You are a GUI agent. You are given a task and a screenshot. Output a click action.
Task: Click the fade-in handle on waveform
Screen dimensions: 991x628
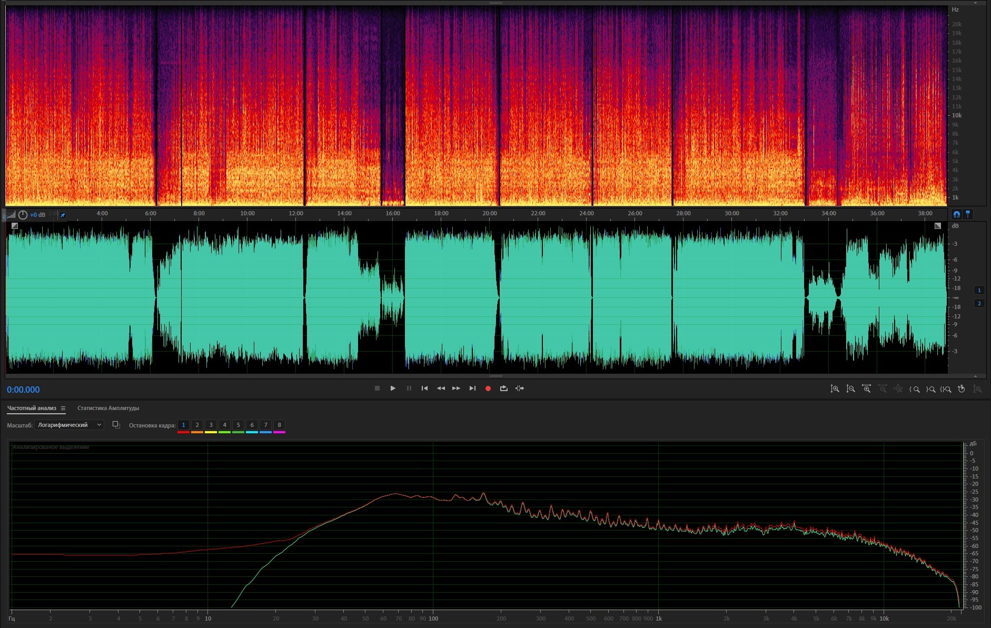pos(15,226)
